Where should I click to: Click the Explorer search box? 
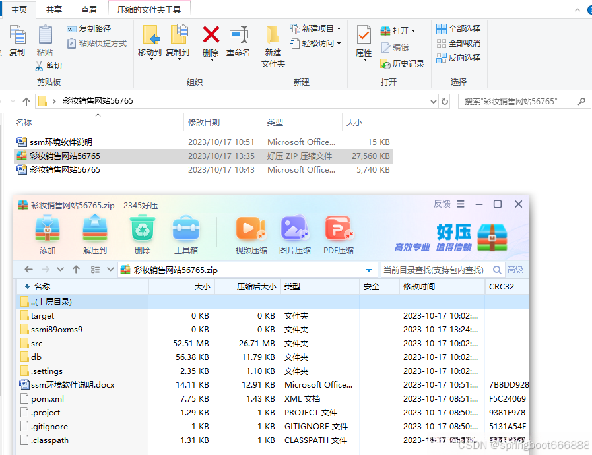coord(524,101)
